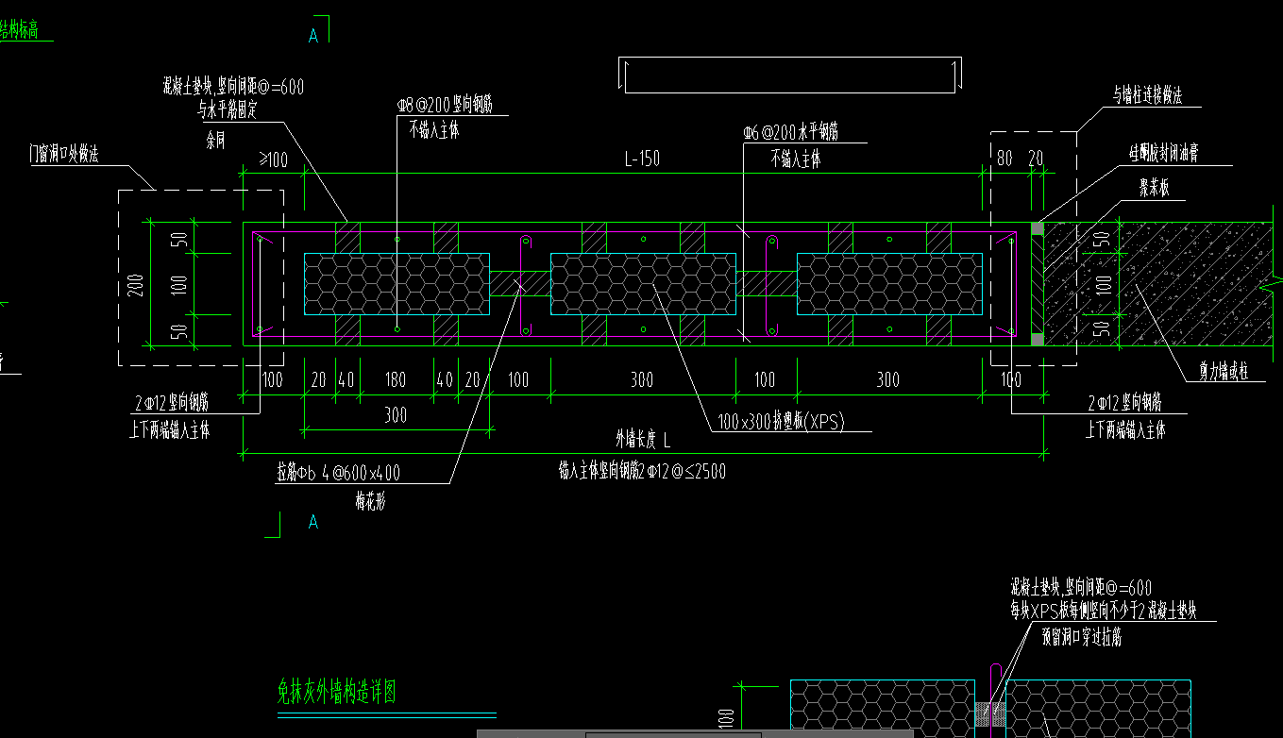
Task: Select the L-150 dimension value
Action: [642, 159]
